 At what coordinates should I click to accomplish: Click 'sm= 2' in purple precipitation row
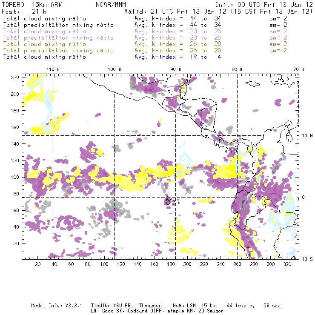click(x=278, y=38)
